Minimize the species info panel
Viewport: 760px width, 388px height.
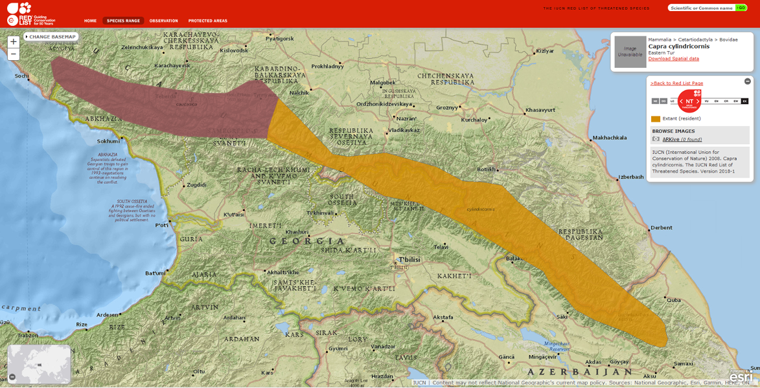(747, 81)
